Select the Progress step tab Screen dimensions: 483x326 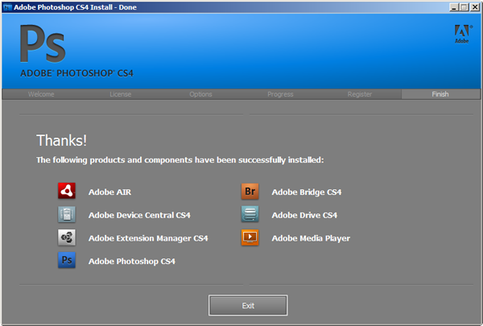280,94
